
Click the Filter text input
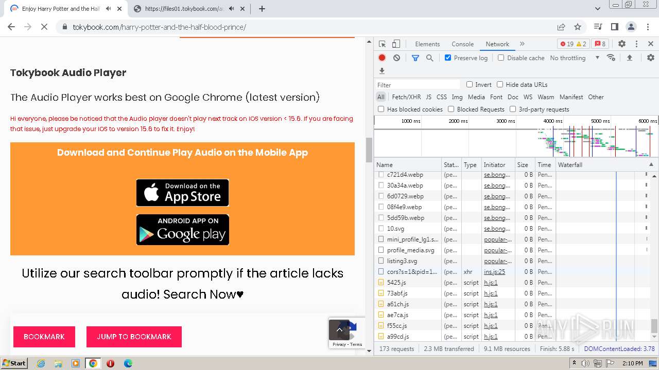[418, 85]
